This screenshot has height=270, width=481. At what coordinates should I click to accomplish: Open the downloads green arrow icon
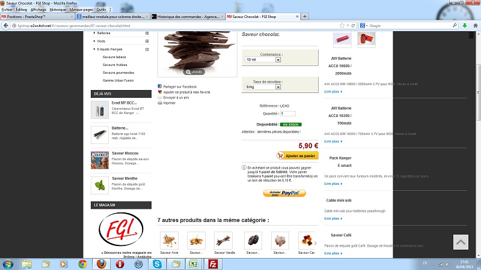(465, 26)
